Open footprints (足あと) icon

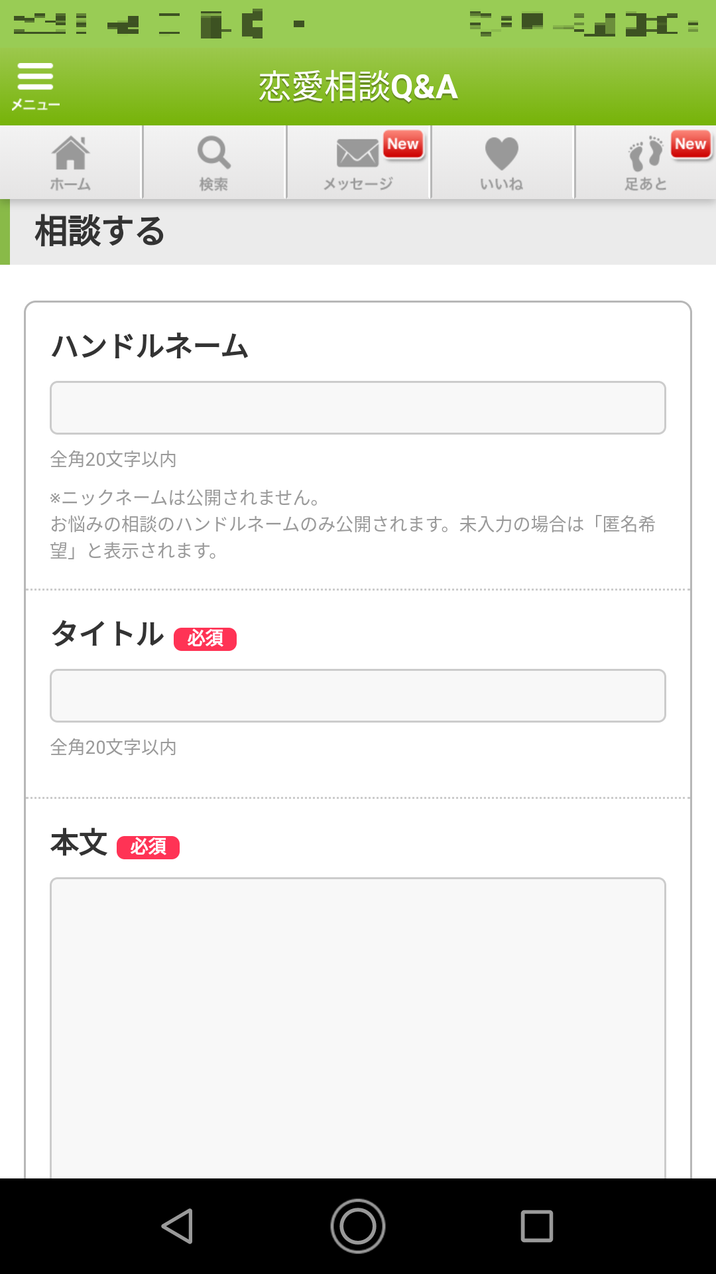coord(645,154)
